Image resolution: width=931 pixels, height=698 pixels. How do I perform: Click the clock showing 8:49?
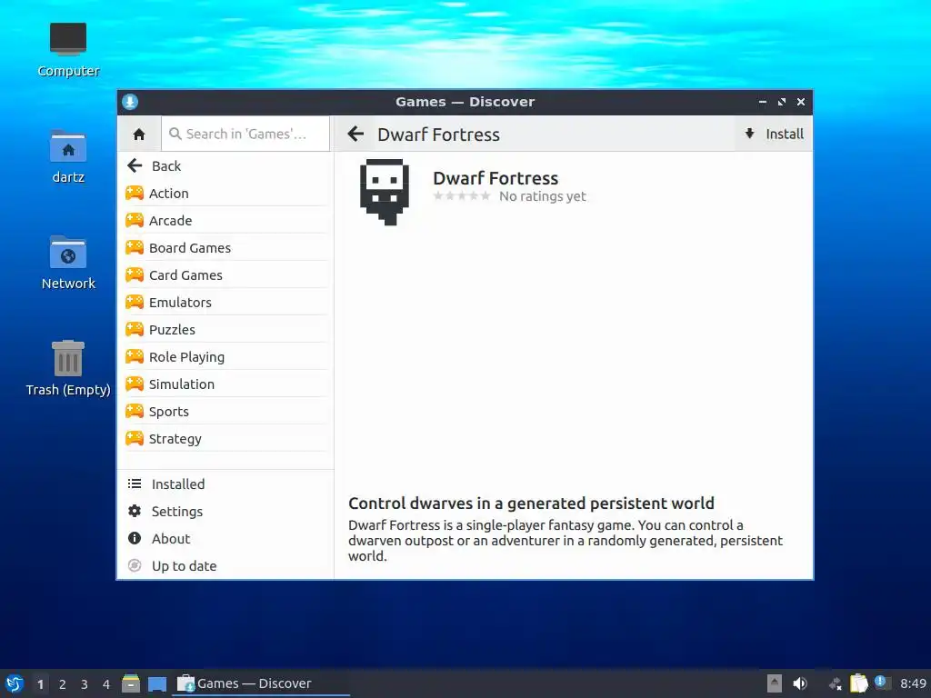click(913, 683)
